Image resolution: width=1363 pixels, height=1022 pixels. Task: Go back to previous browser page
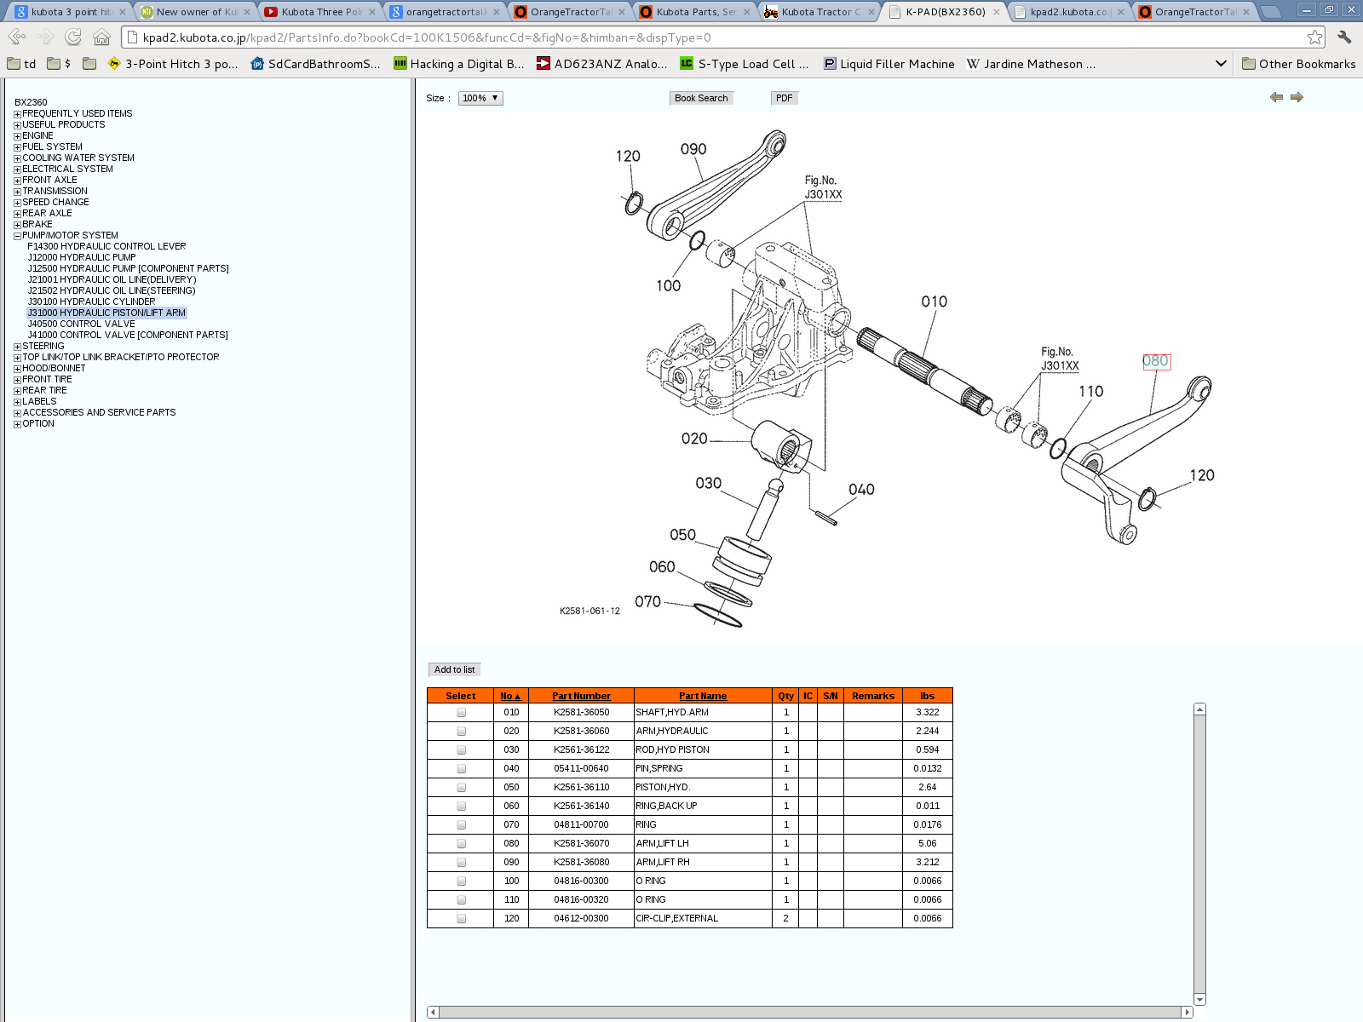(16, 37)
